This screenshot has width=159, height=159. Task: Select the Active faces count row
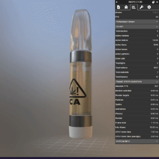(x=137, y=45)
